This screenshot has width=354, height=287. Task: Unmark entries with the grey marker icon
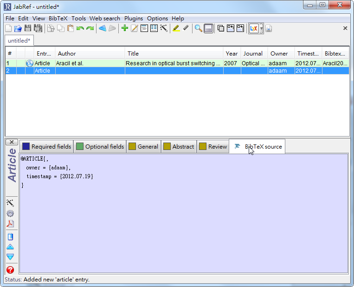click(x=186, y=28)
